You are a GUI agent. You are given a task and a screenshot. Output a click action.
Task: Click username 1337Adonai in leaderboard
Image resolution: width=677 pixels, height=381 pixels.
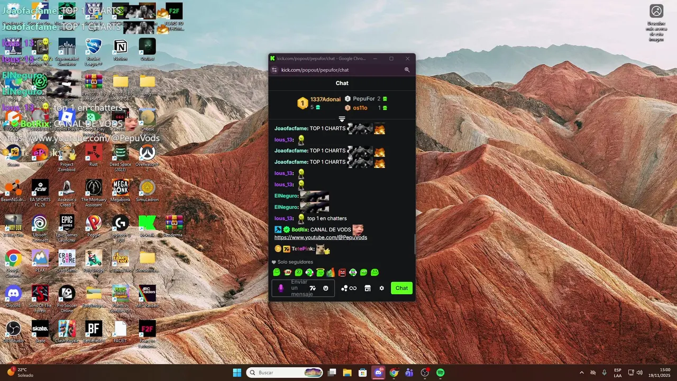click(x=325, y=99)
